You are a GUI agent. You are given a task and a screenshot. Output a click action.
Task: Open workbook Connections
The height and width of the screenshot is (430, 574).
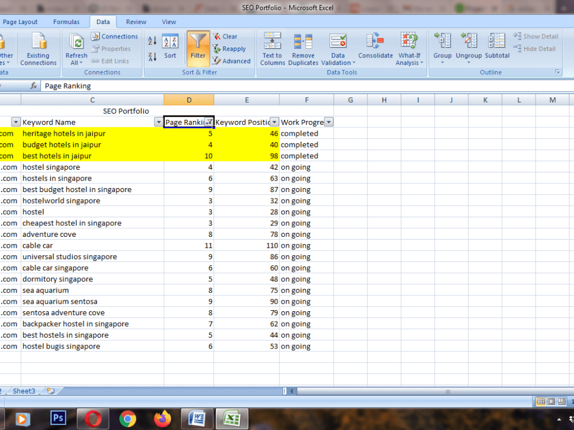115,36
